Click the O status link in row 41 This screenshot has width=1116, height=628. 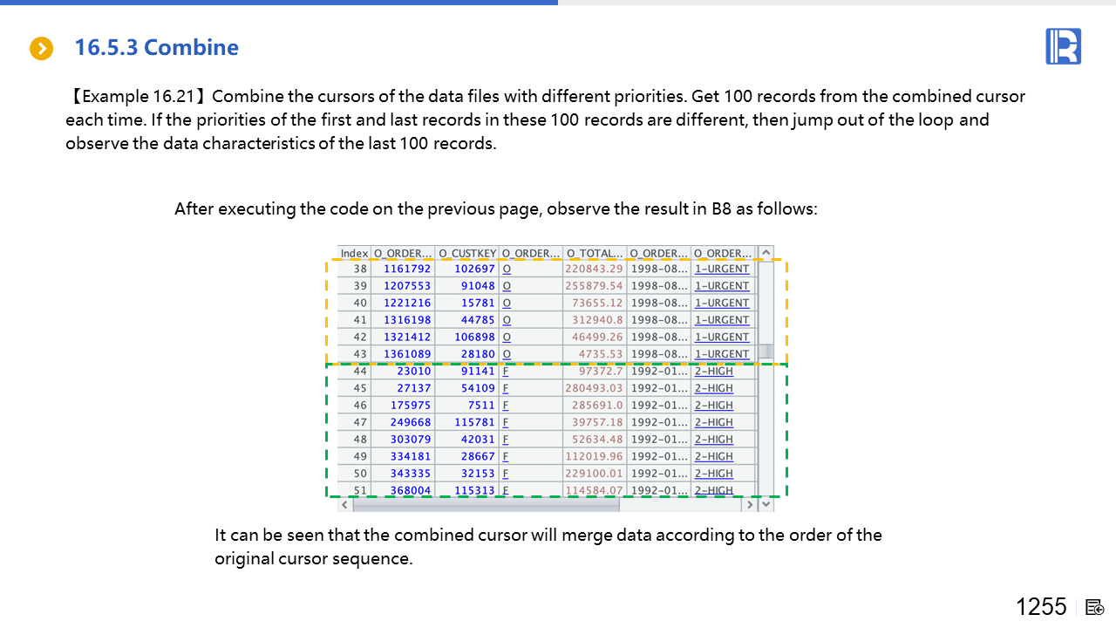point(507,320)
